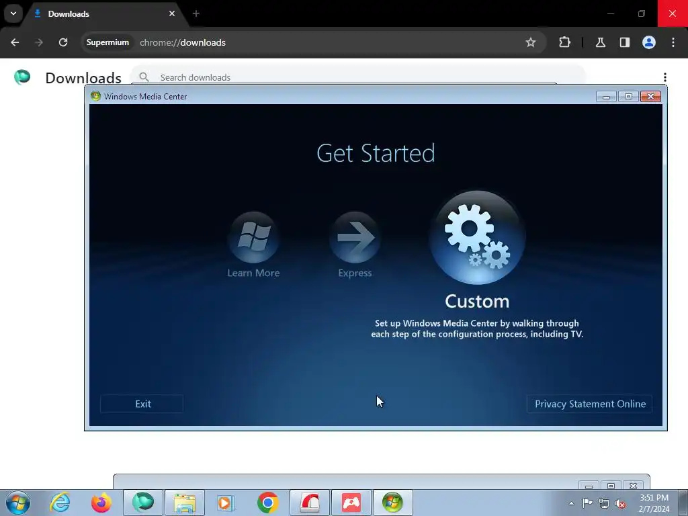Click the Exit button in Media Center
The height and width of the screenshot is (516, 688).
[x=142, y=404]
